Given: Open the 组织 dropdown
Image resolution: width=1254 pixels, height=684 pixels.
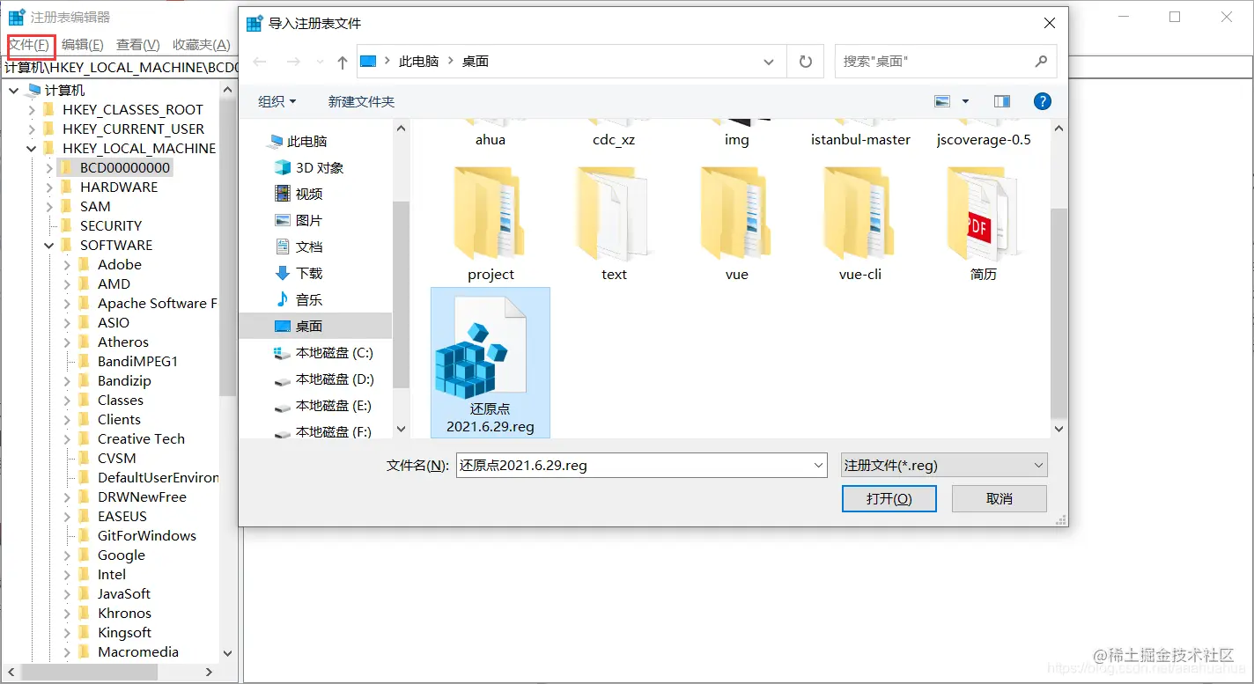Looking at the screenshot, I should point(277,101).
